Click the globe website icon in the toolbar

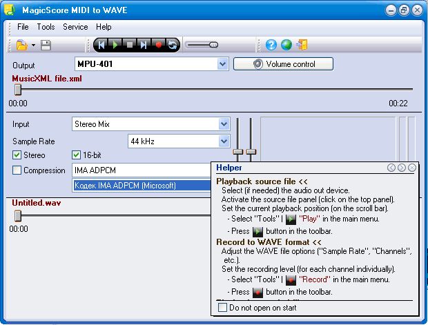point(287,46)
